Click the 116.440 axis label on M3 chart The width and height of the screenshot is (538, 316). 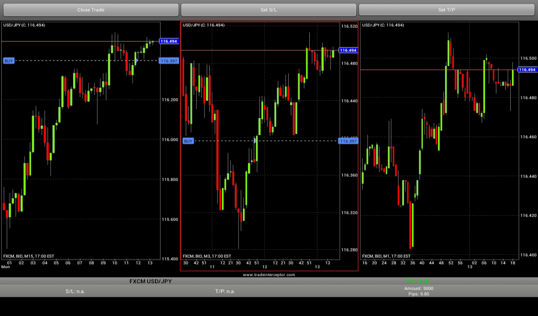[x=349, y=101]
